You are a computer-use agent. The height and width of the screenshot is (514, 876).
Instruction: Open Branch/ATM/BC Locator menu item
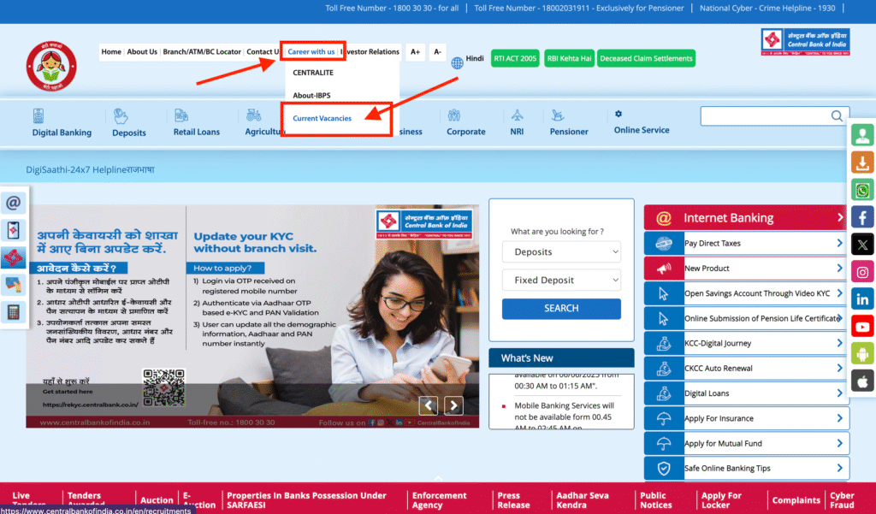(202, 51)
